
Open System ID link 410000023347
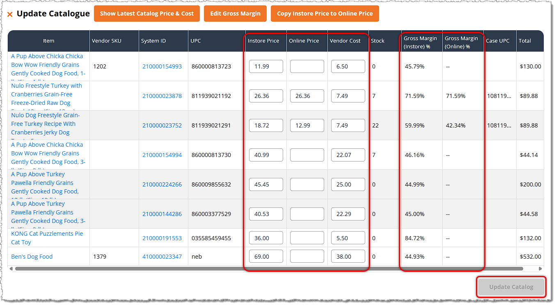click(162, 257)
